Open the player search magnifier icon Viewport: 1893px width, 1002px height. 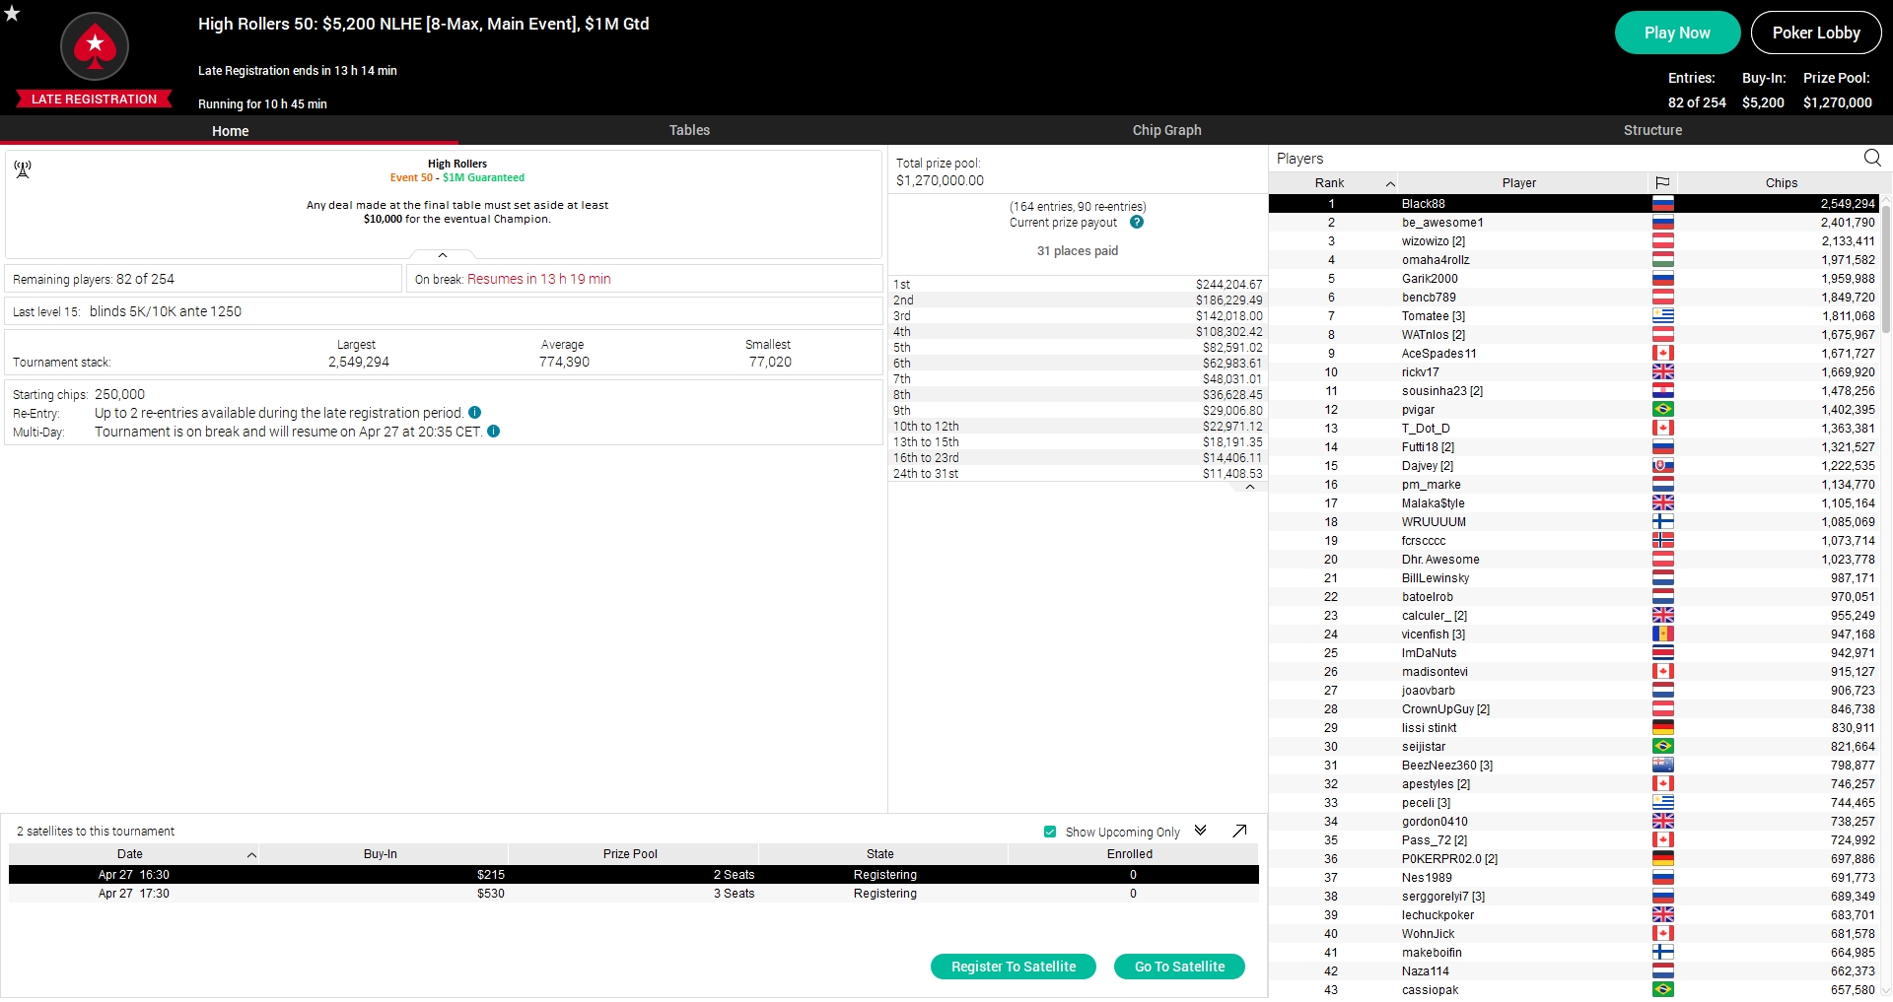pos(1872,158)
